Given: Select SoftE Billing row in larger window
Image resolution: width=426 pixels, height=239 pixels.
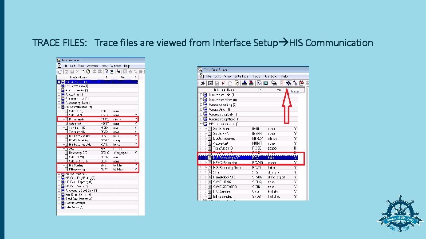Looking at the screenshot, I should [x=248, y=129].
